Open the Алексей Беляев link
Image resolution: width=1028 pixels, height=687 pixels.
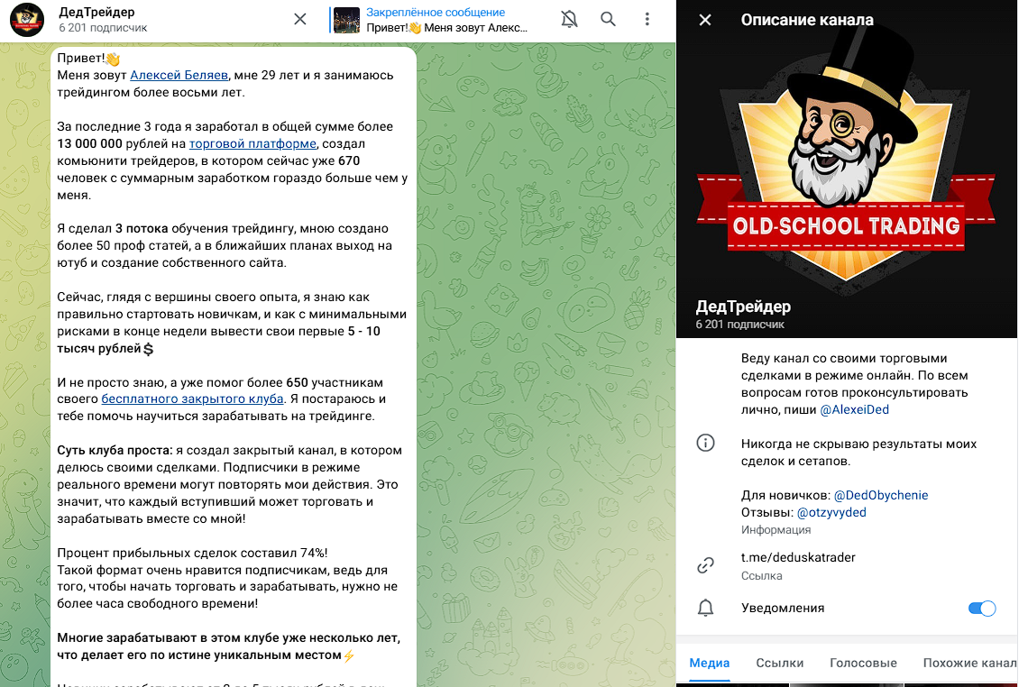click(179, 76)
